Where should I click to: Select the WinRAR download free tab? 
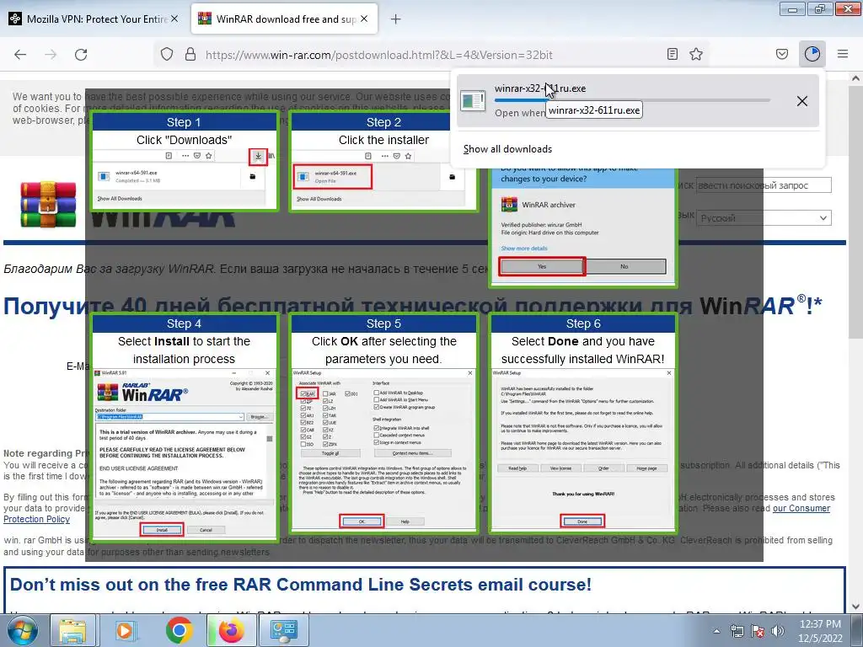pos(284,19)
